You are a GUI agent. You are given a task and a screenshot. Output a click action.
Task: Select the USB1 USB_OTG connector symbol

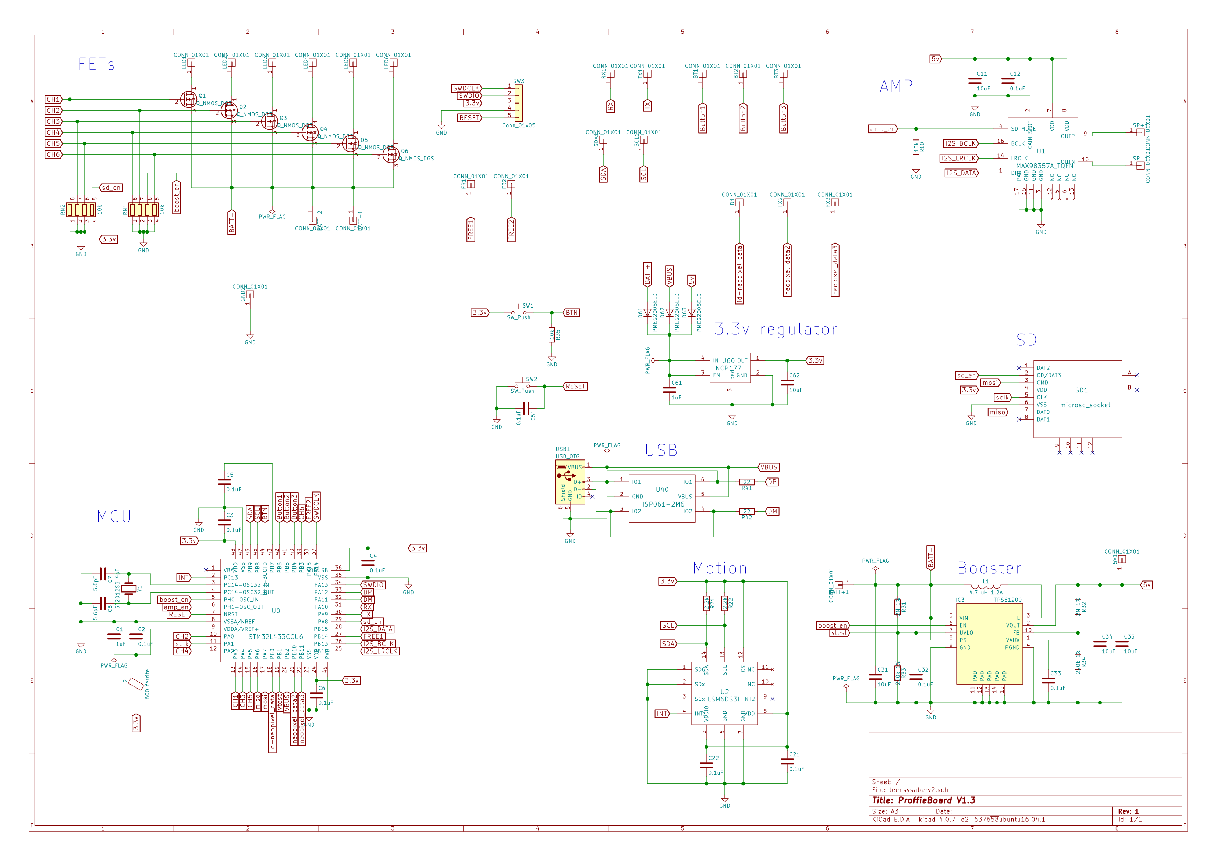coord(570,481)
